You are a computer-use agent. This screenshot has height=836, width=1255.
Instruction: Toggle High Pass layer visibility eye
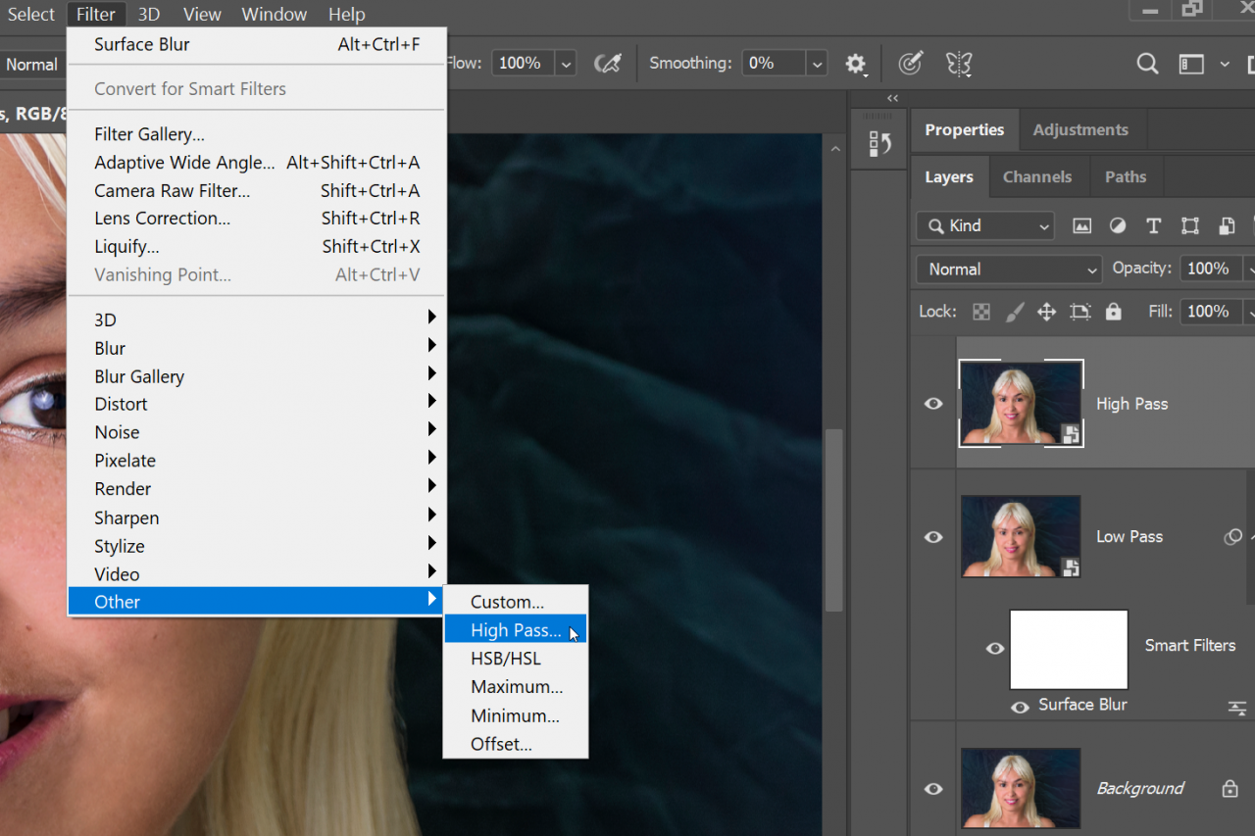click(933, 404)
